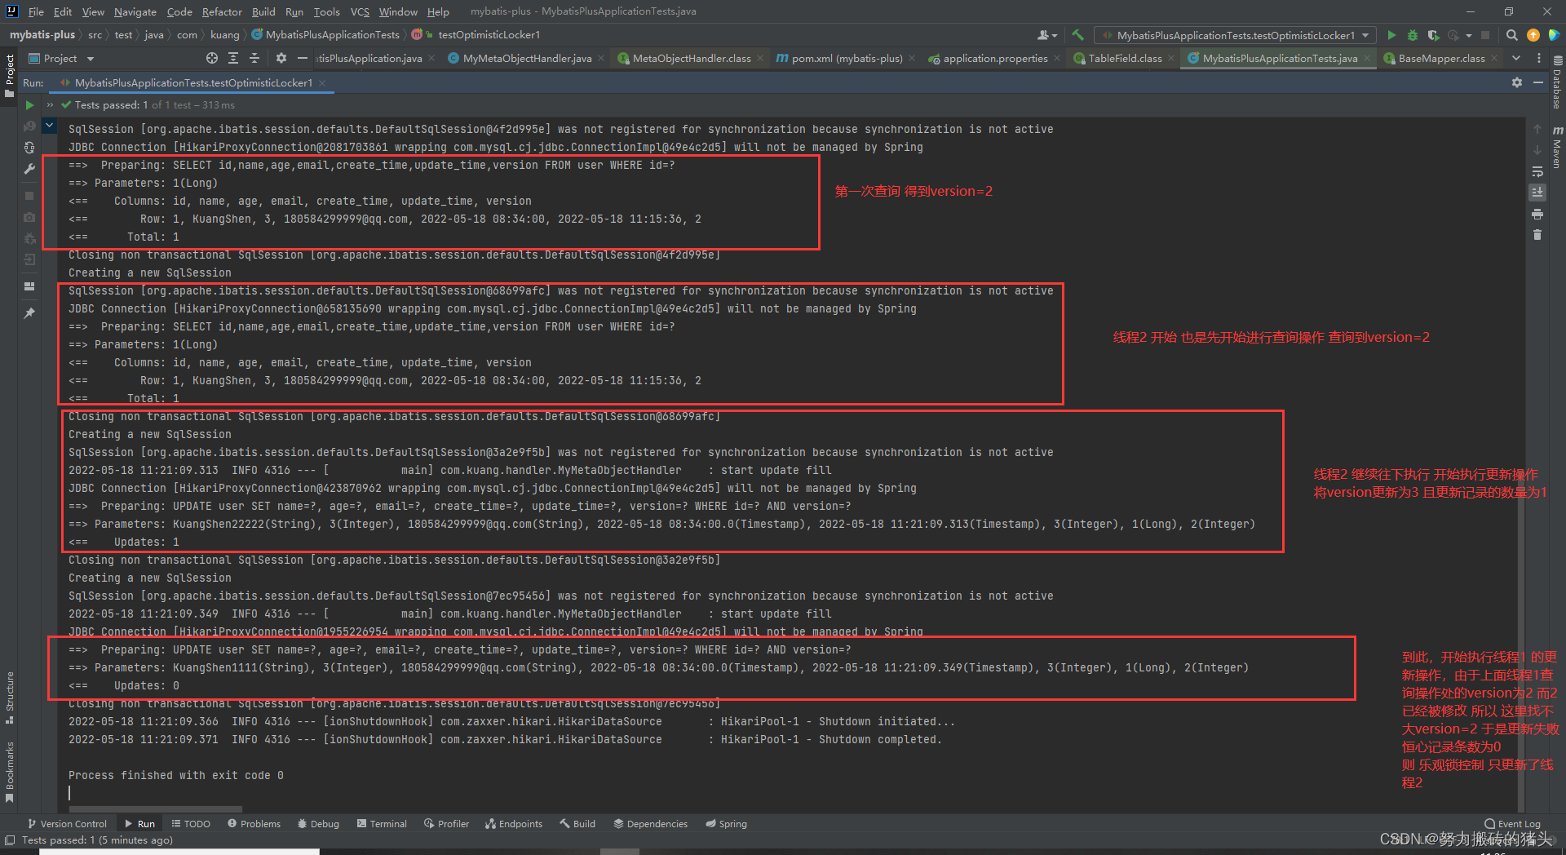Screen dimensions: 1566x855
Task: Open the Problems tool window
Action: click(254, 824)
